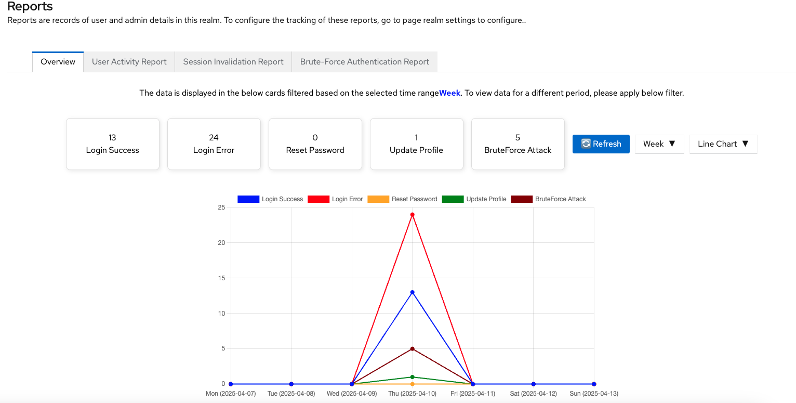Image resolution: width=796 pixels, height=403 pixels.
Task: Click the Login Error count card
Action: 214,144
